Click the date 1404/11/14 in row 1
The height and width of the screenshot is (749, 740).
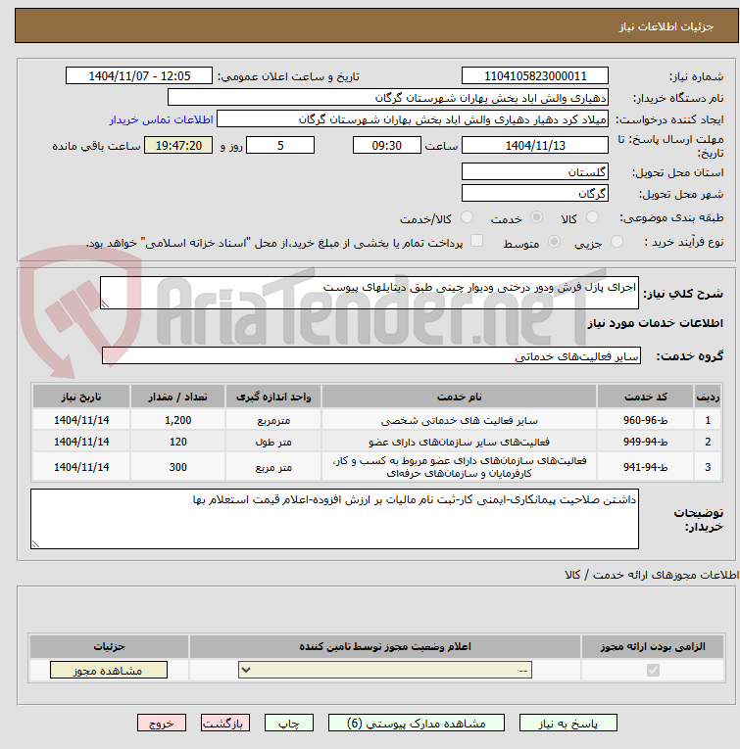pyautogui.click(x=81, y=420)
